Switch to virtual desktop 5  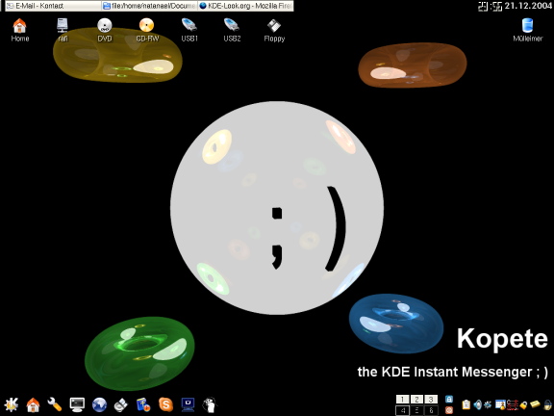pyautogui.click(x=416, y=410)
